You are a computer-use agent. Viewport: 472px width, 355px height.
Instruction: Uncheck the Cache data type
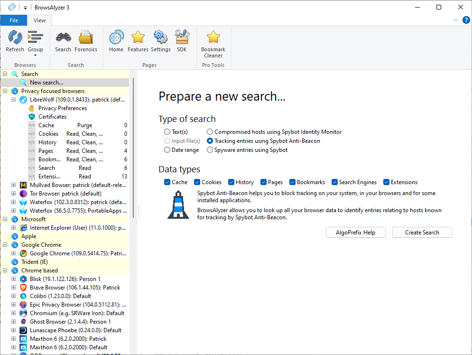(x=167, y=182)
